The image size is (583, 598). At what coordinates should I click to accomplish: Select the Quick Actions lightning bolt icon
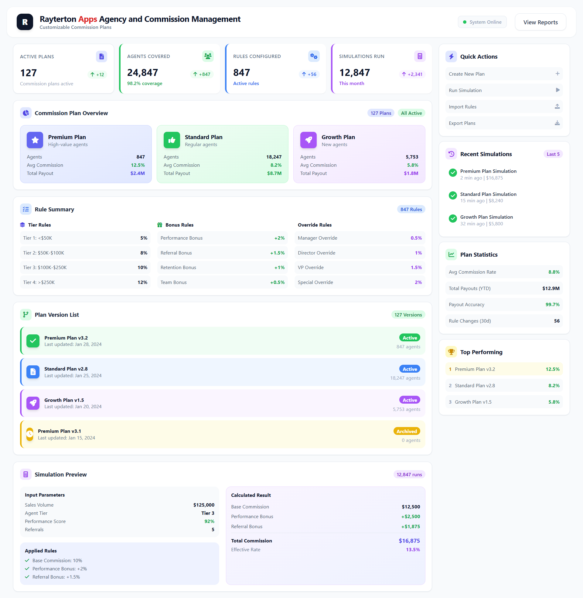(x=451, y=56)
